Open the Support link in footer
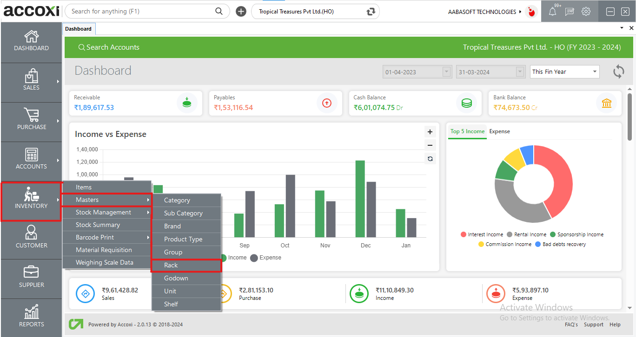This screenshot has width=636, height=337. click(x=594, y=324)
